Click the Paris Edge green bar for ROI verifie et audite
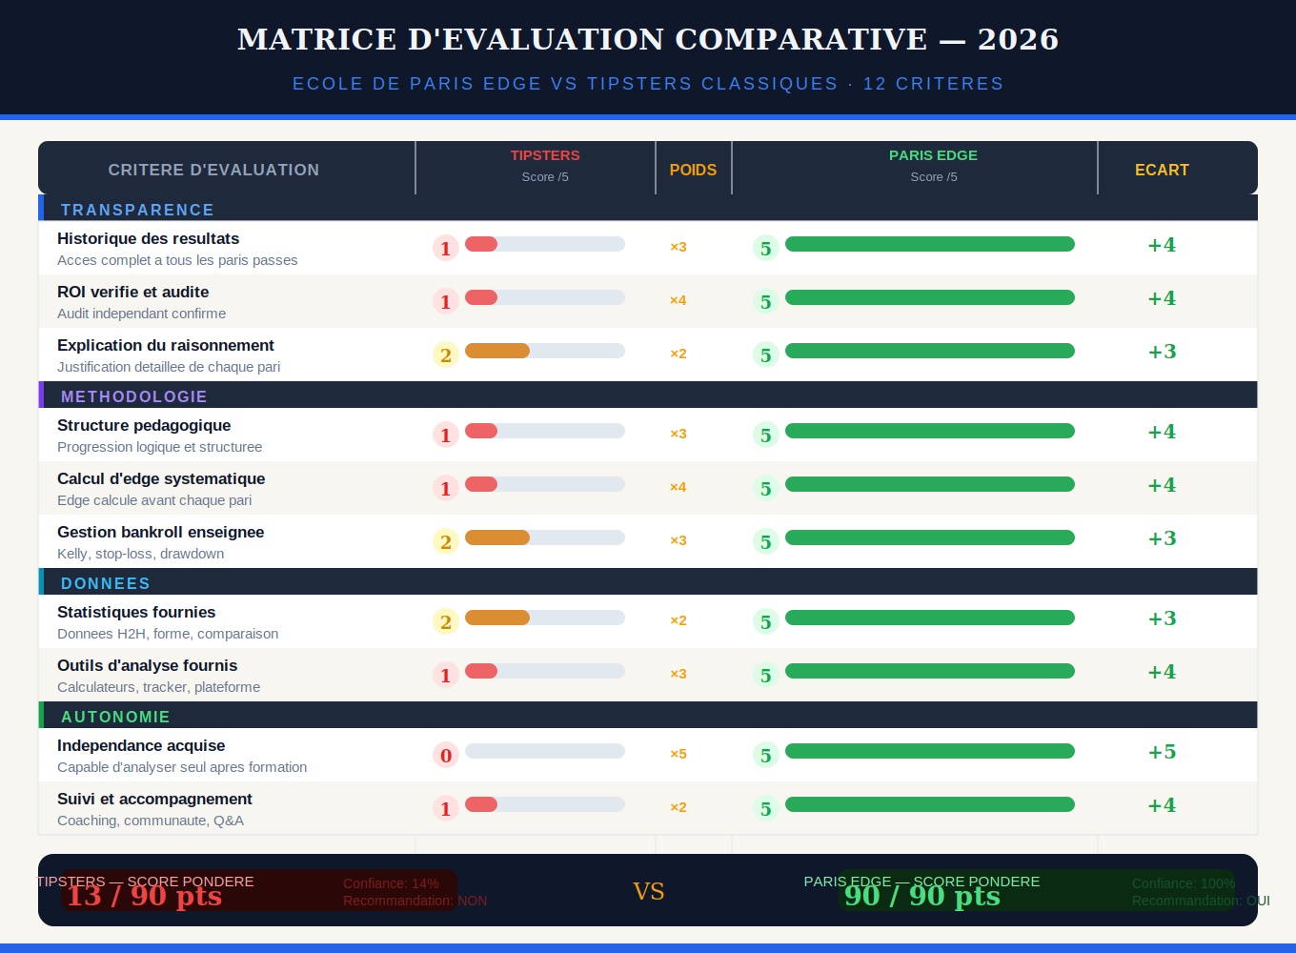The width and height of the screenshot is (1296, 953). pyautogui.click(x=930, y=297)
